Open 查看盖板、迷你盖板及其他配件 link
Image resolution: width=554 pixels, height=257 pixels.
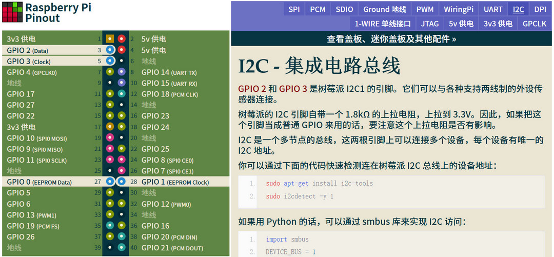391,39
